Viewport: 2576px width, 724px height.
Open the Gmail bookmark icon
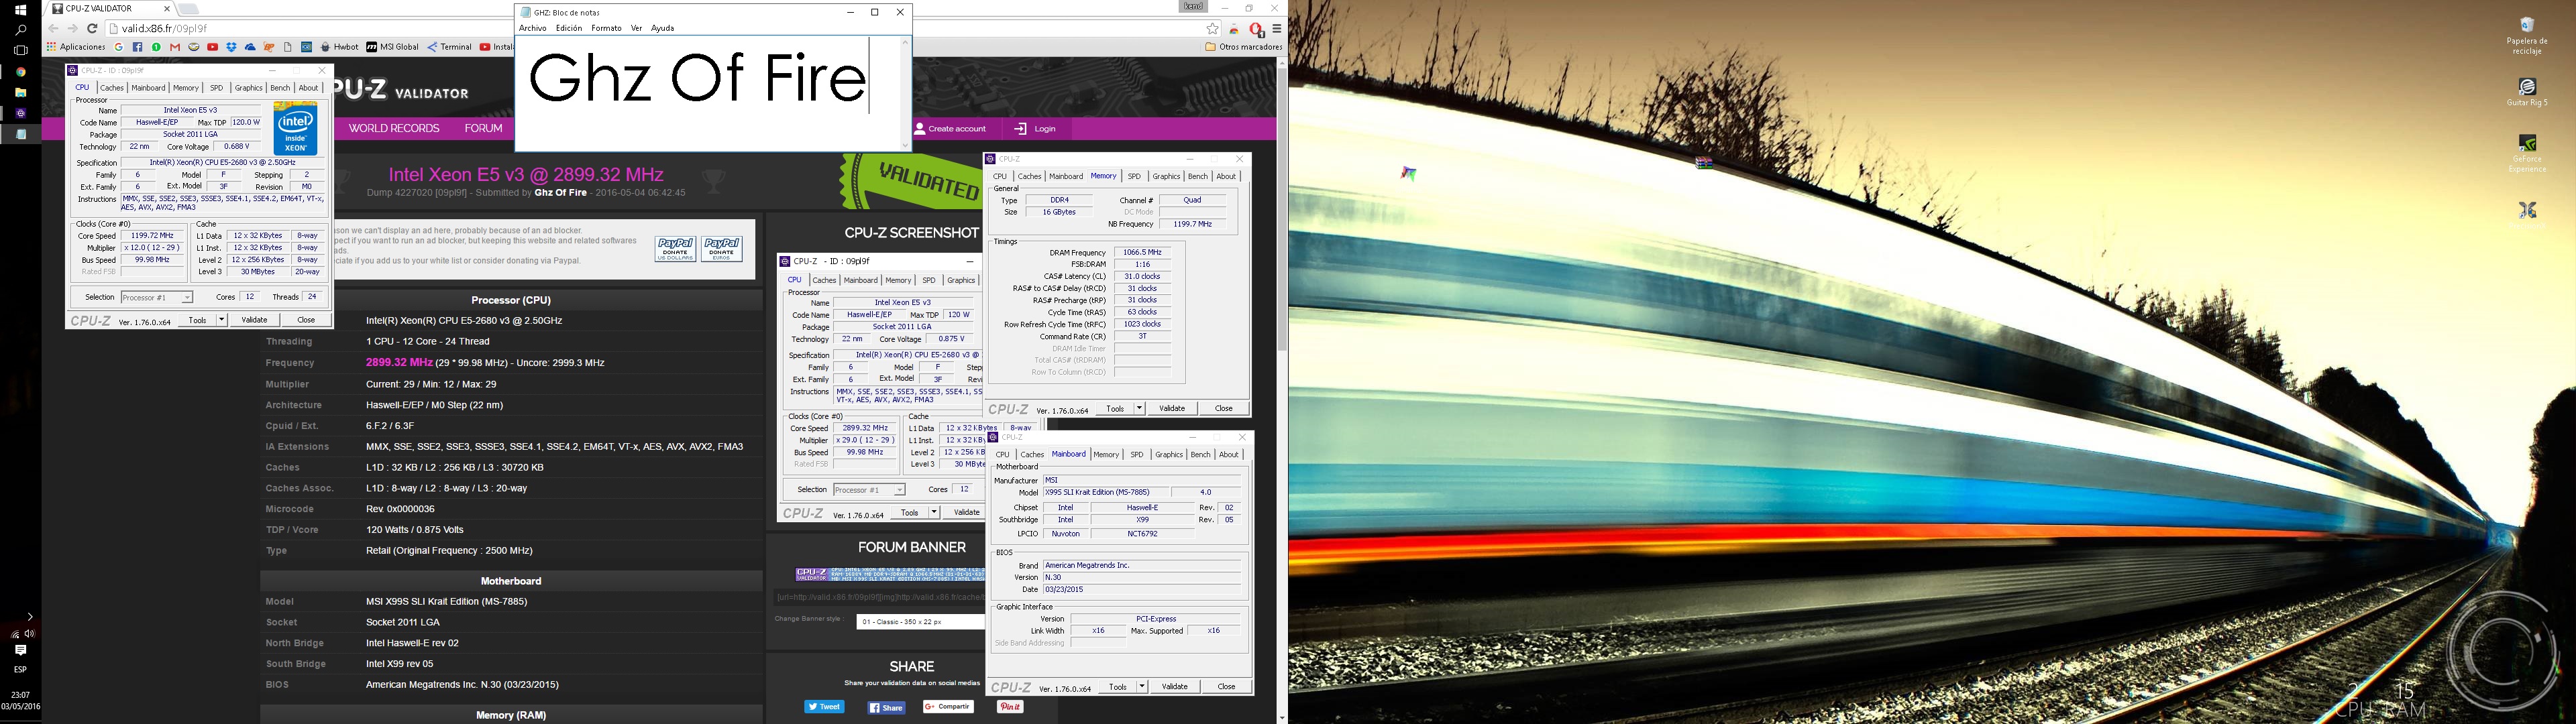click(175, 47)
